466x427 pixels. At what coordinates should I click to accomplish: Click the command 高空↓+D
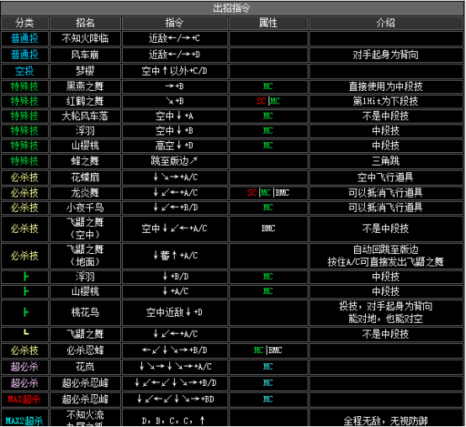(x=174, y=145)
